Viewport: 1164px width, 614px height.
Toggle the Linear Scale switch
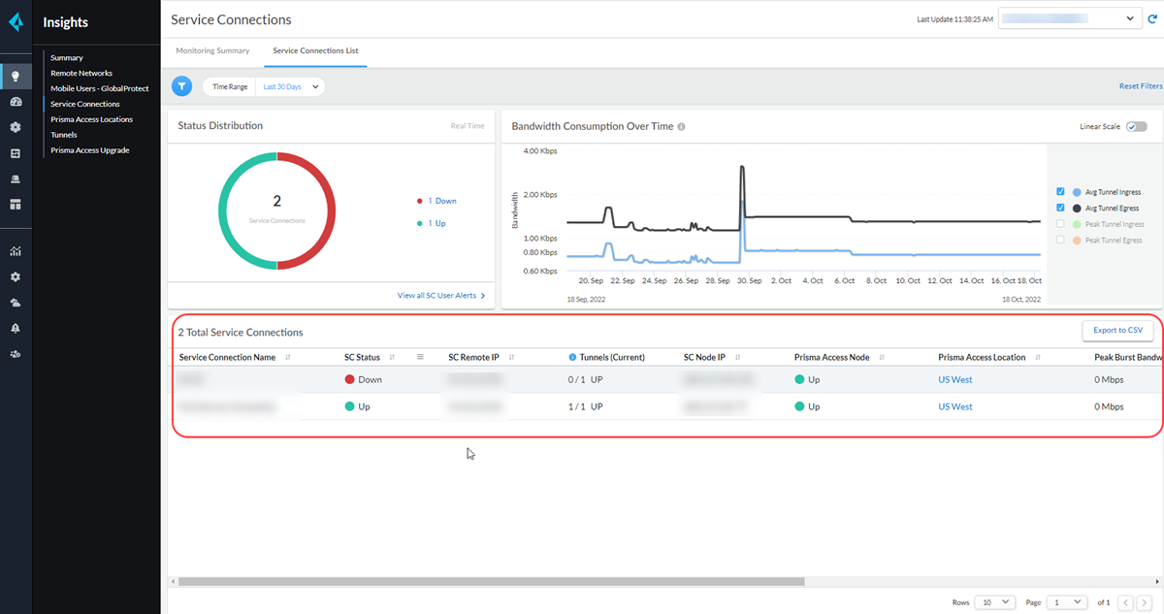(1136, 126)
